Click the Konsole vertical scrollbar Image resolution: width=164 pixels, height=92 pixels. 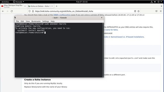click(103, 50)
